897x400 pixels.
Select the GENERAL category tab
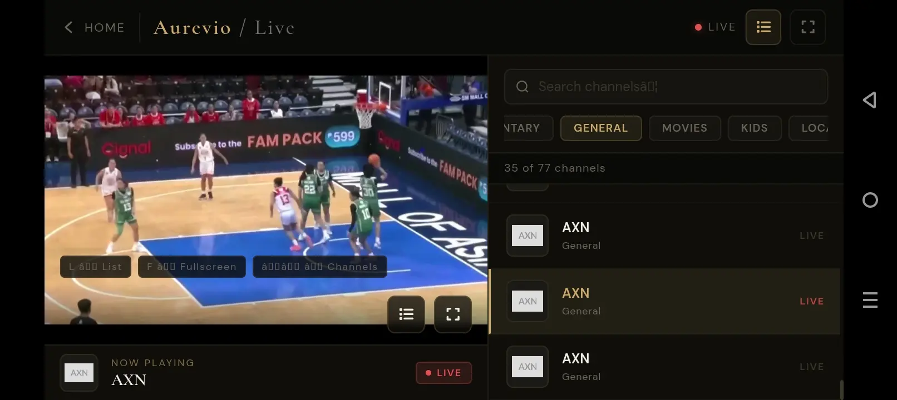coord(601,128)
